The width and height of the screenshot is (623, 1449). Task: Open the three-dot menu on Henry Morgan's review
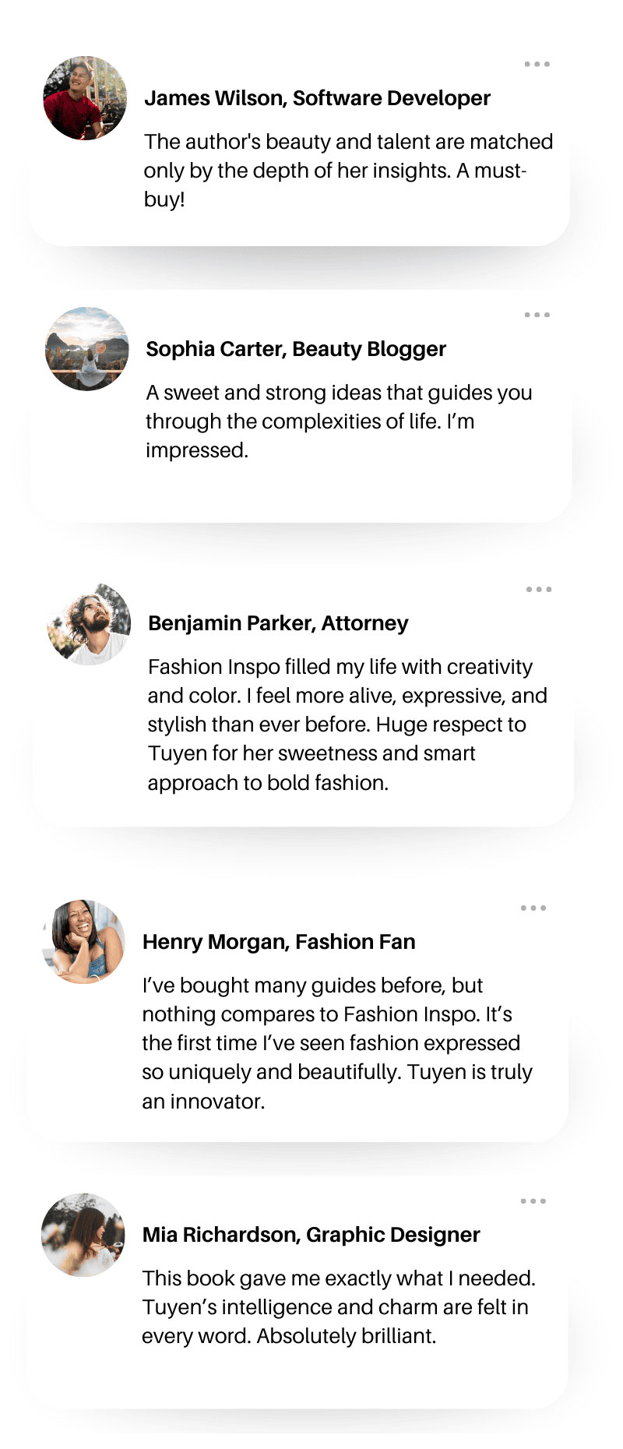tap(533, 908)
